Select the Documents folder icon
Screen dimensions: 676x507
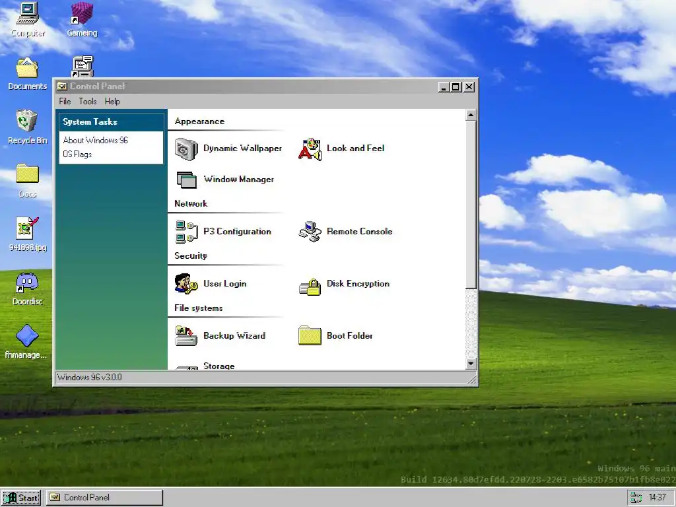tap(27, 68)
